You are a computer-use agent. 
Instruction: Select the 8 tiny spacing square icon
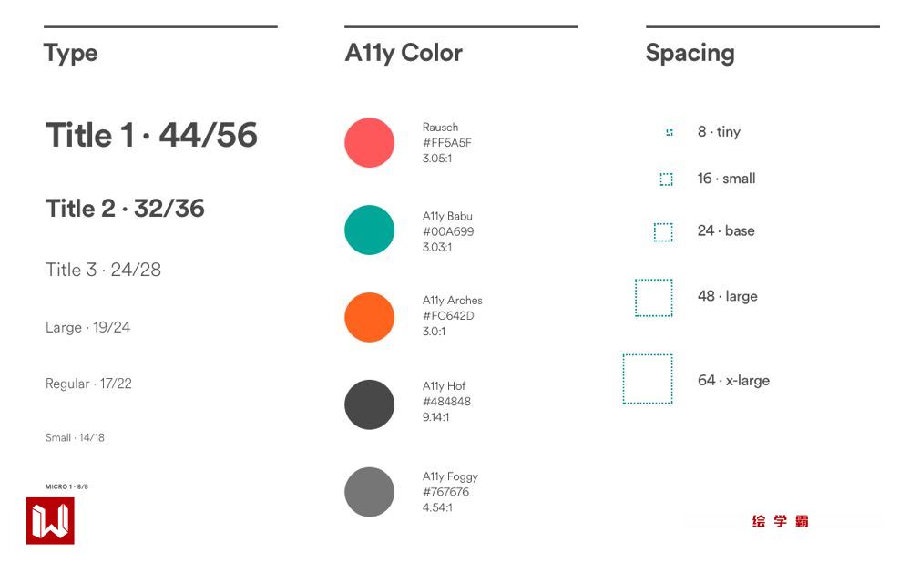pos(670,133)
